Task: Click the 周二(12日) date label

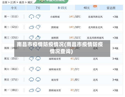Action: tap(11, 27)
